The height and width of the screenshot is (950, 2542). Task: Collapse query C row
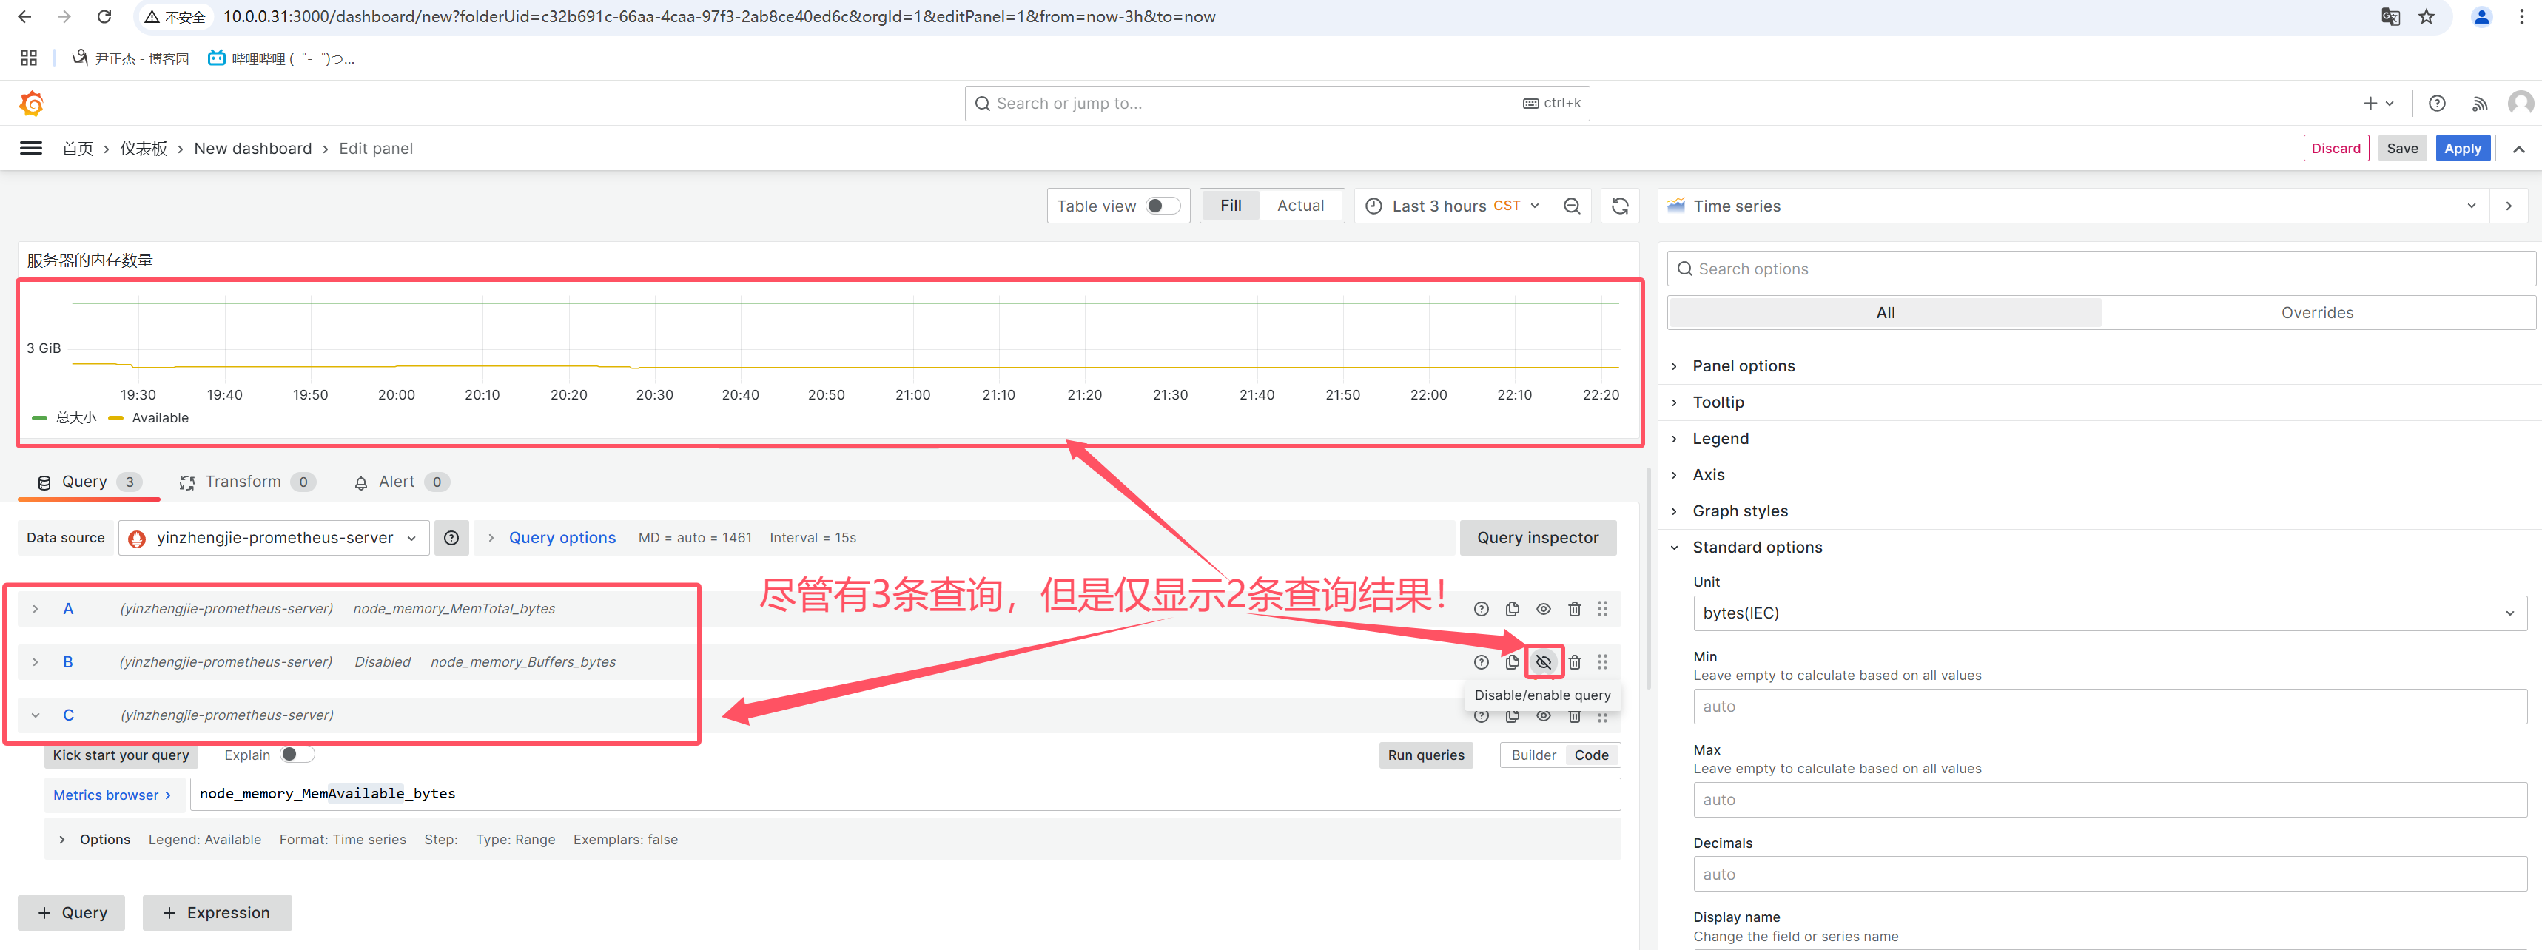click(x=36, y=715)
